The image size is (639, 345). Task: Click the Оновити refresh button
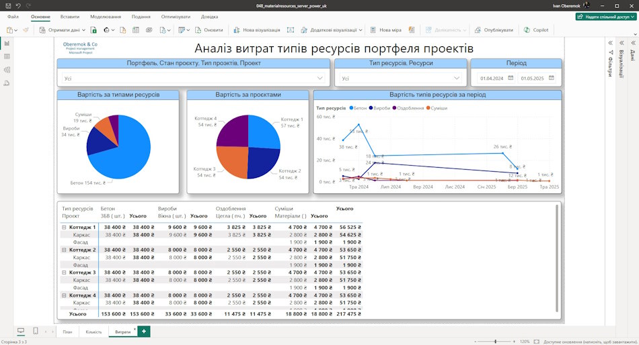pyautogui.click(x=209, y=30)
